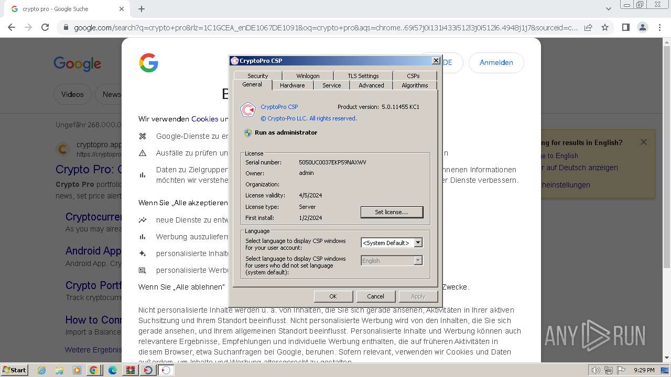Image resolution: width=671 pixels, height=377 pixels.
Task: Open a new Chrome tab
Action: (x=142, y=9)
